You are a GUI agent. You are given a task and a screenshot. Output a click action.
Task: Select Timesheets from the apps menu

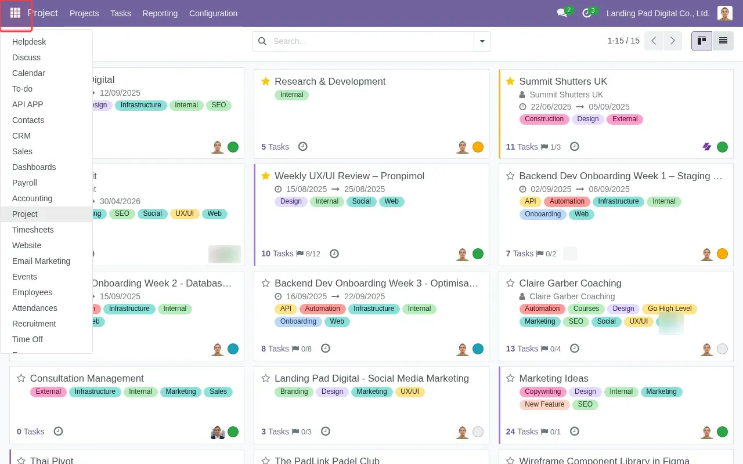coord(33,230)
